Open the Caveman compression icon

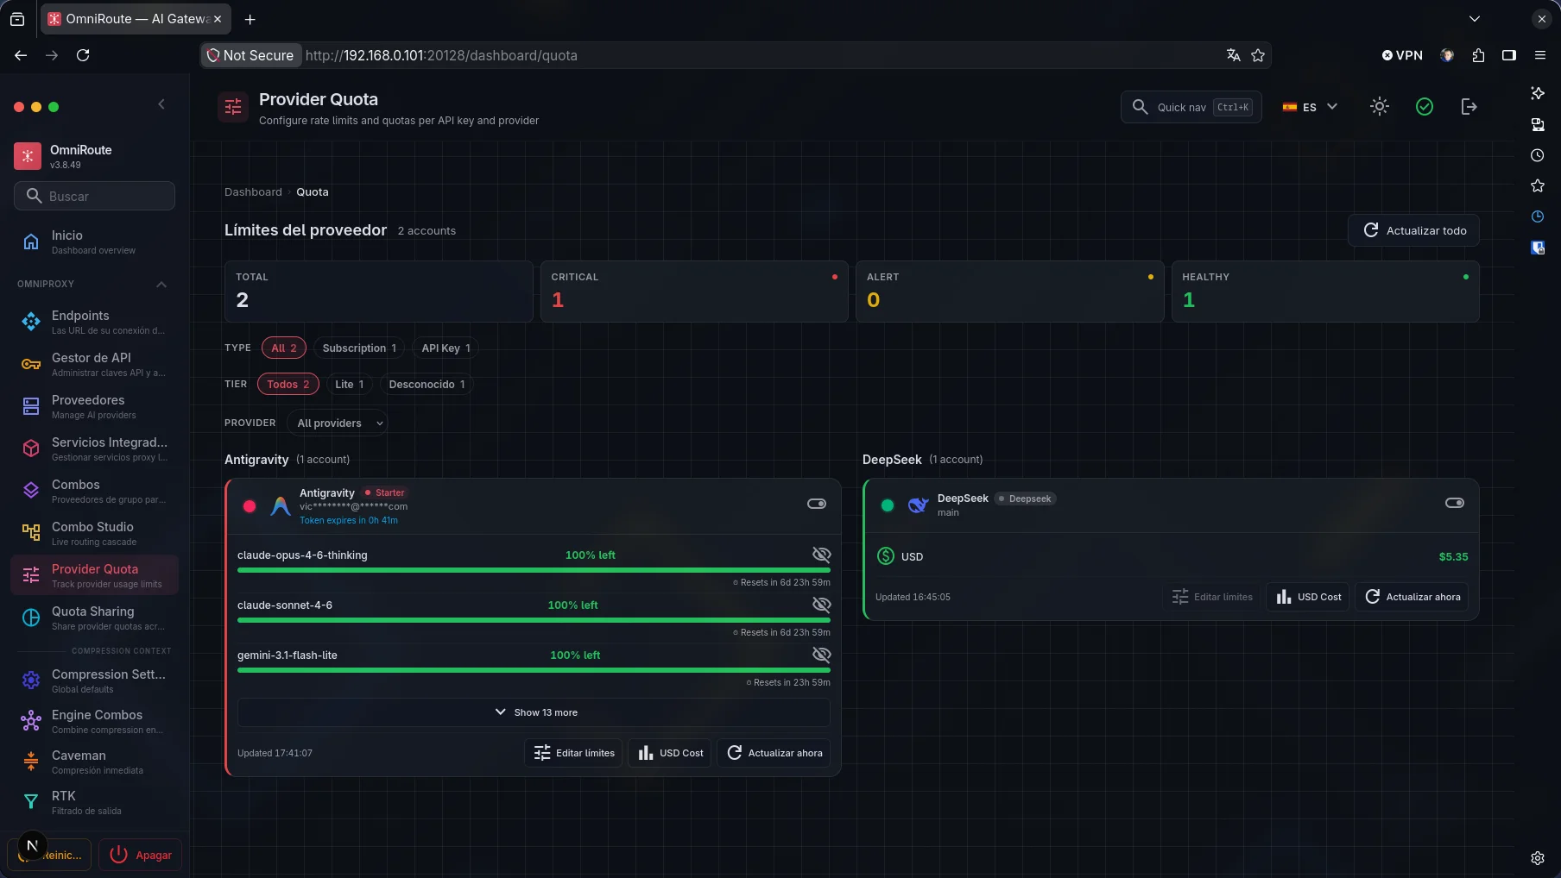click(31, 762)
